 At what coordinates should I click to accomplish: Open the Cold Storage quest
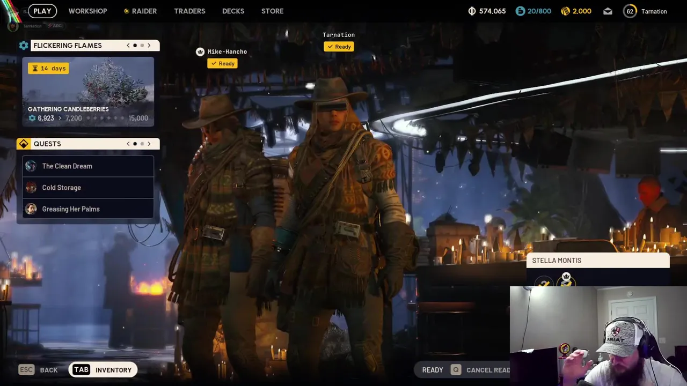click(x=88, y=188)
